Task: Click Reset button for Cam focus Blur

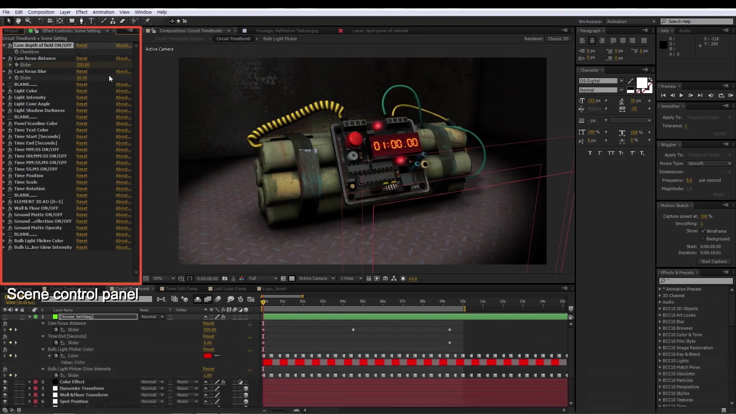Action: click(x=81, y=71)
